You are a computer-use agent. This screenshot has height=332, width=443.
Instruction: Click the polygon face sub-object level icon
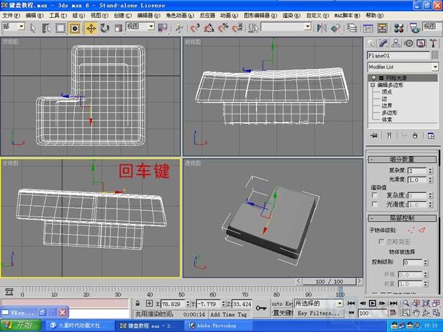(422, 230)
